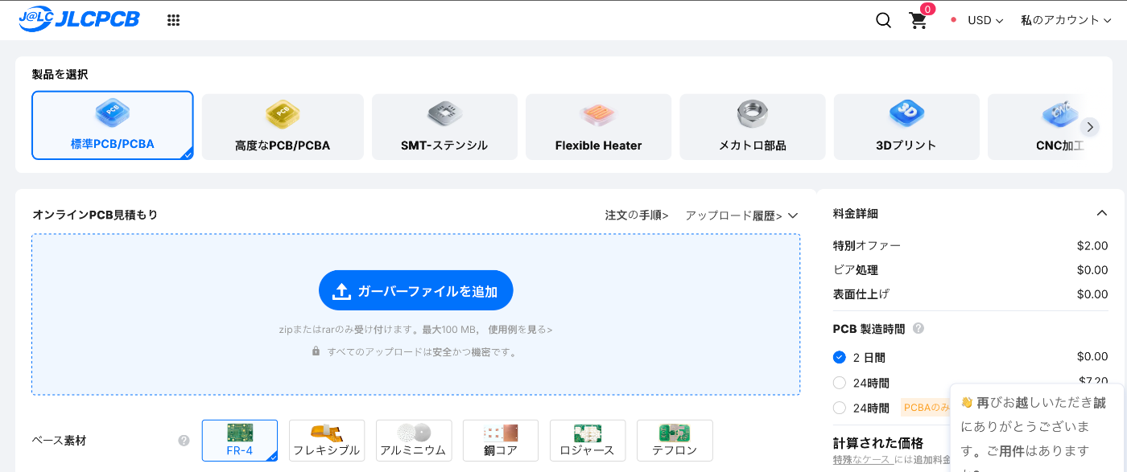Select the アルミニウム base material option
1127x472 pixels.
[413, 440]
